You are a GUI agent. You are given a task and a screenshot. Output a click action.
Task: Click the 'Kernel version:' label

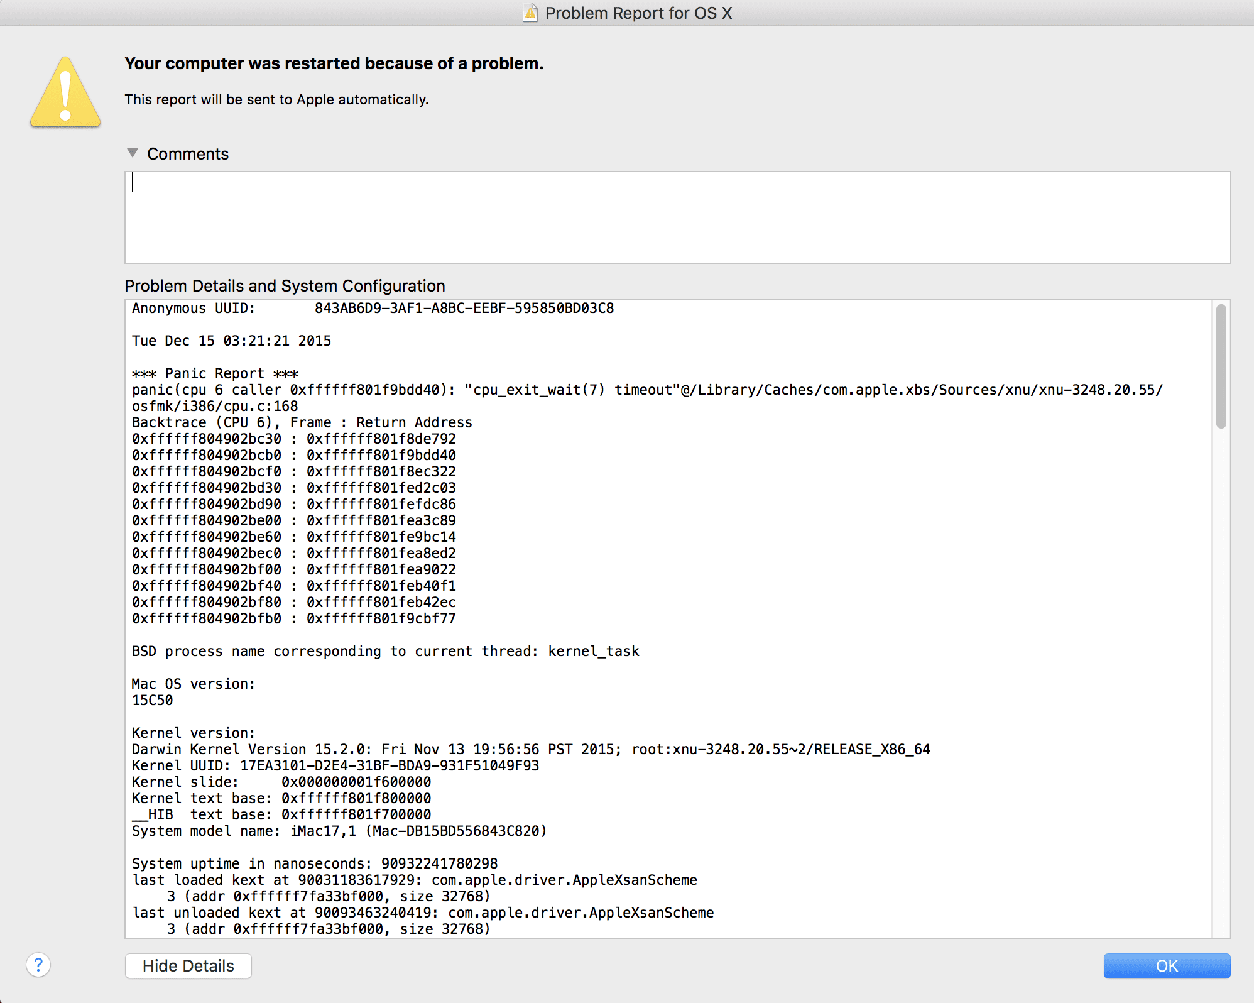click(194, 733)
